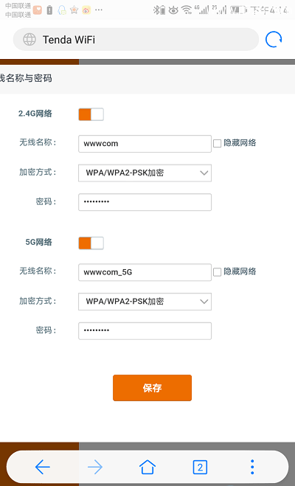The image size is (295, 486).
Task: Check 隐藏网络 for the wwwcom_5G network
Action: point(218,272)
